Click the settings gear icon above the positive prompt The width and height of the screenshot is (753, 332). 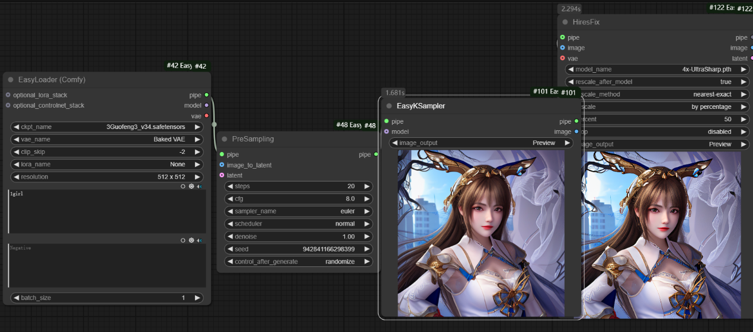[x=191, y=186]
